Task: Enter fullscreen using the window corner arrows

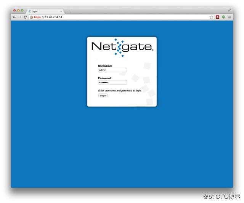Action: pos(230,10)
